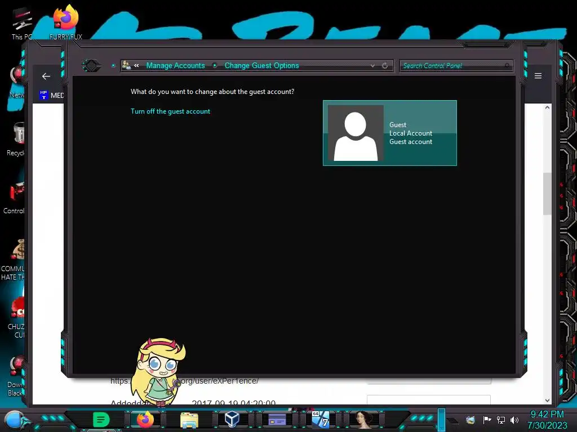
Task: Open the purple card app on taskbar
Action: 277,420
